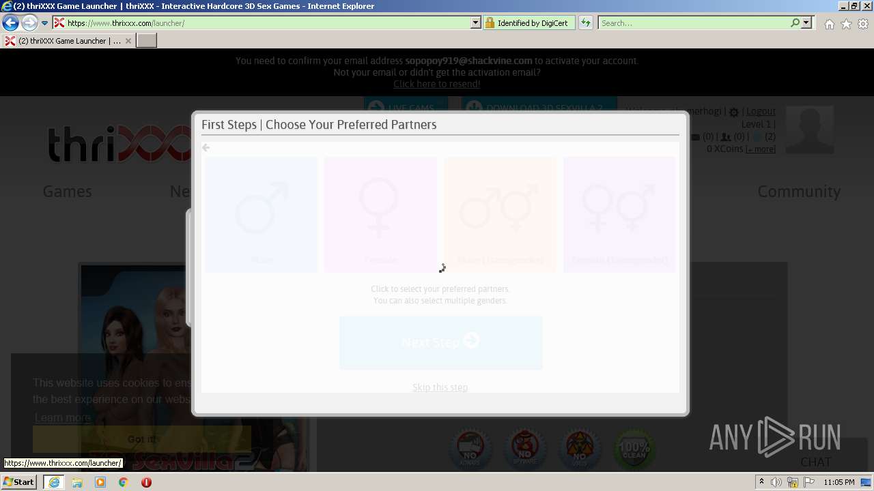Click 'Learn more' in the cookie notice
Image resolution: width=874 pixels, height=491 pixels.
pyautogui.click(x=63, y=417)
